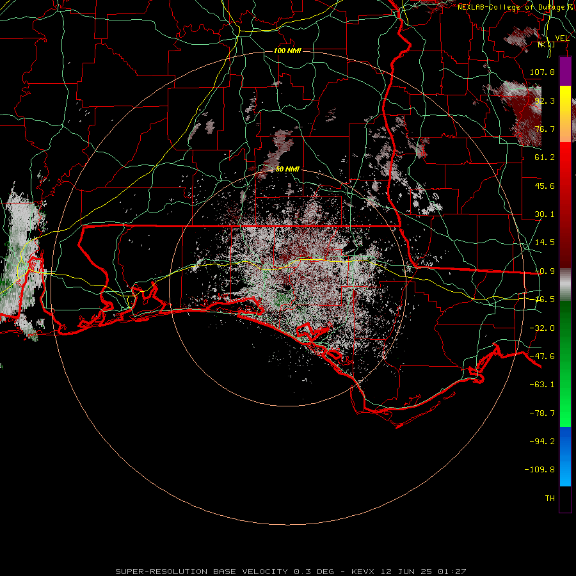576x576 pixels.
Task: Click the -94.2 velocity scale value
Action: click(542, 442)
